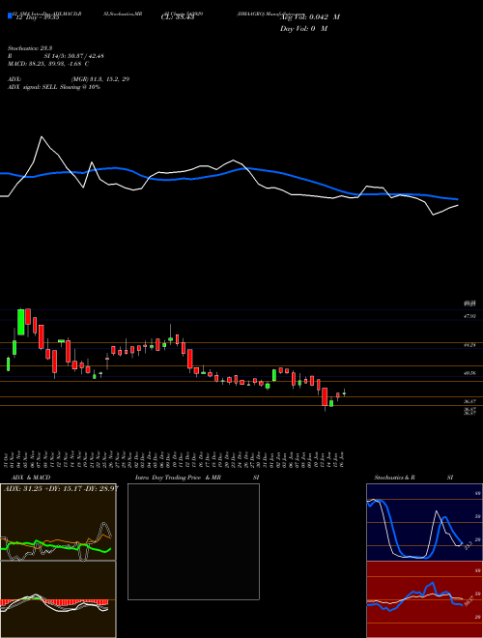Click the MACD histogram chart panel

coord(58,599)
